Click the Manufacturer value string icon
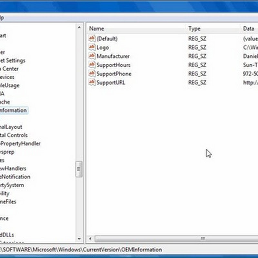 (x=92, y=56)
